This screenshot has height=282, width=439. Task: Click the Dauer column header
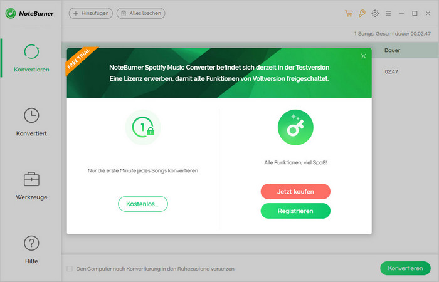(x=392, y=50)
